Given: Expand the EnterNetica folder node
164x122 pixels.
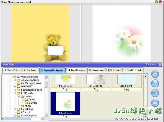Looking at the screenshot, I should [15, 109].
